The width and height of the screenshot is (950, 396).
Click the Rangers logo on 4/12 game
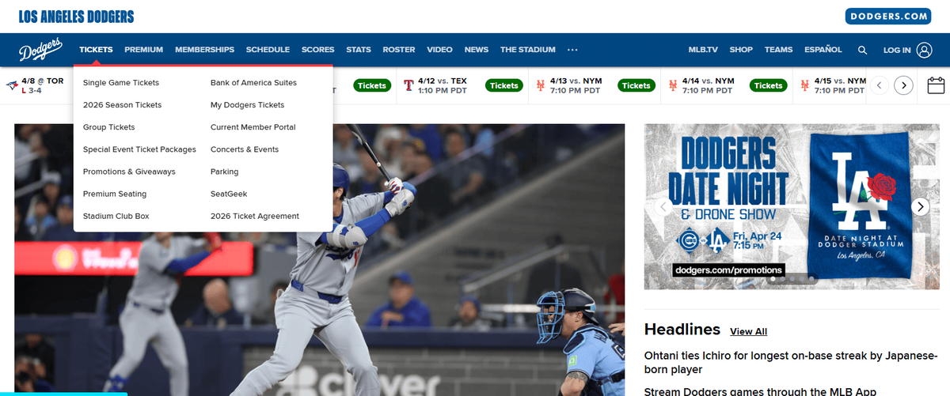[408, 85]
